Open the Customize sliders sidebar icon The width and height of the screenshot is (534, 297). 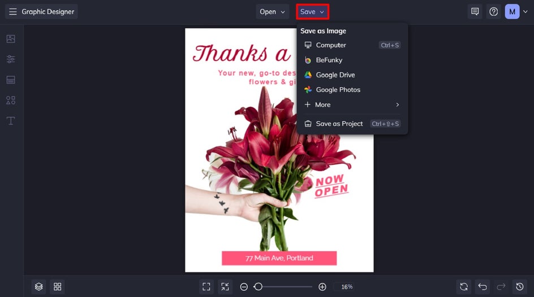11,59
